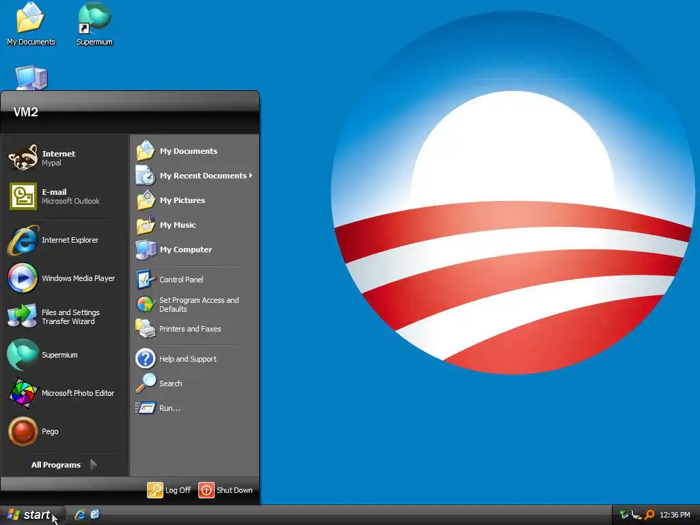The image size is (700, 525).
Task: Open My Pictures folder icon
Action: (146, 200)
